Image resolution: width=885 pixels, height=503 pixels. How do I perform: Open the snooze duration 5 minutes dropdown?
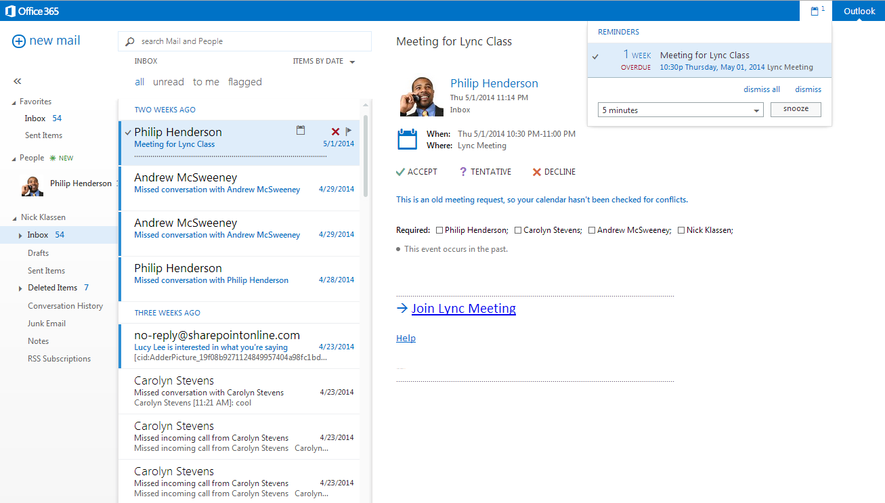[x=681, y=110]
